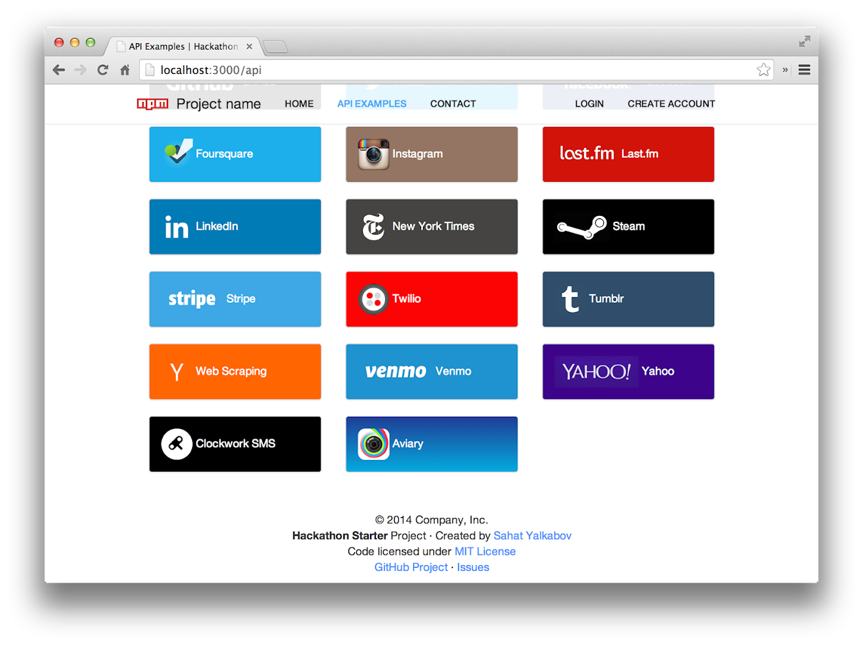
Task: Click the fullscreen arrows icon
Action: pos(805,42)
